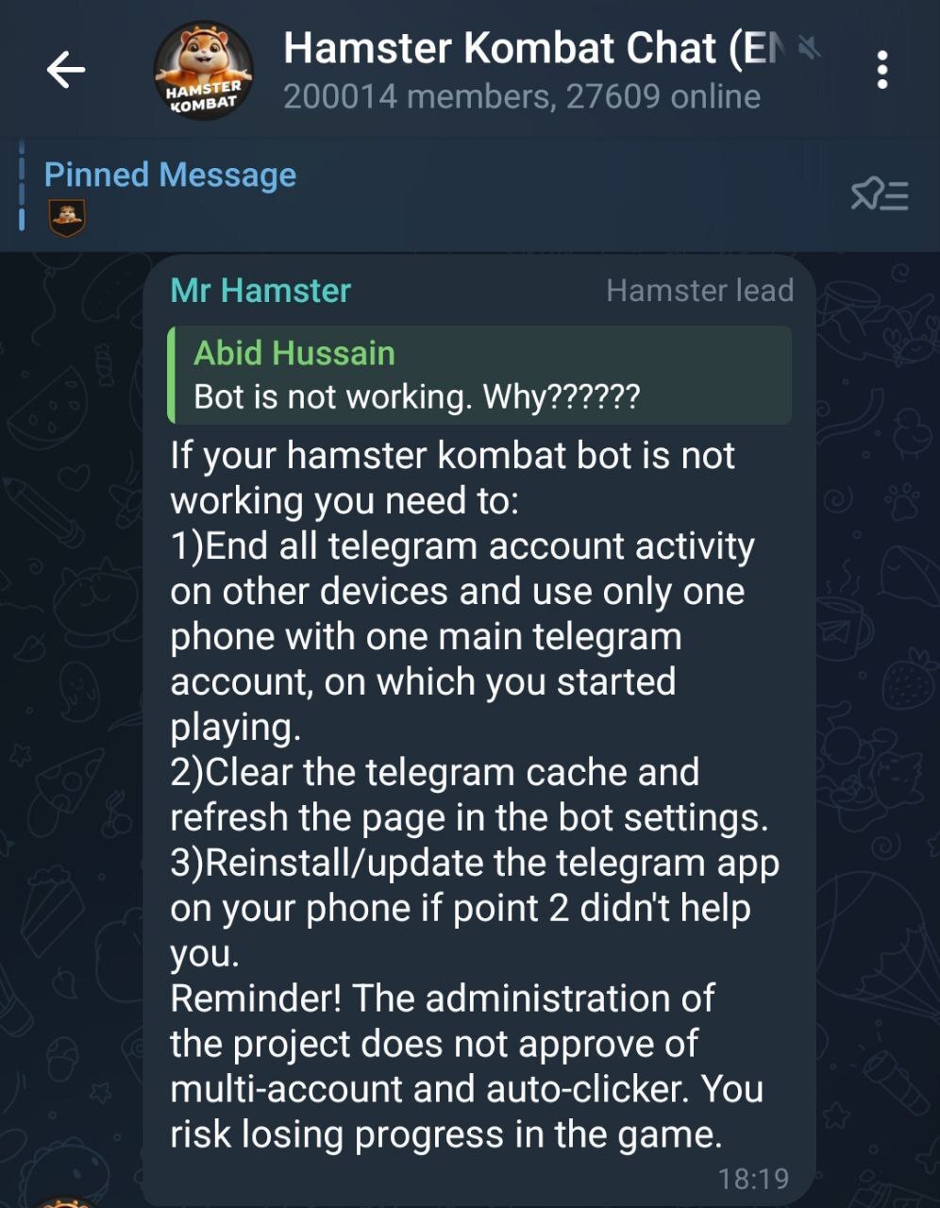Tap the step "End all telegram account activity"

point(462,636)
